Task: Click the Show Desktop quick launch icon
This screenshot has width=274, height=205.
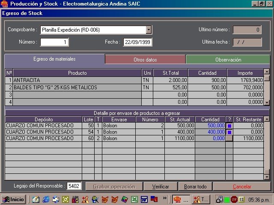Action: (36, 199)
